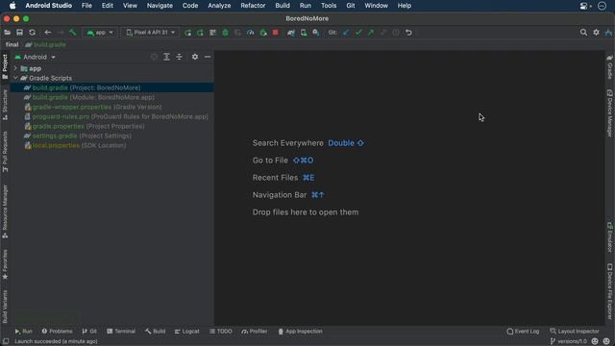Open the Git menu
This screenshot has width=615, height=346.
(351, 6)
